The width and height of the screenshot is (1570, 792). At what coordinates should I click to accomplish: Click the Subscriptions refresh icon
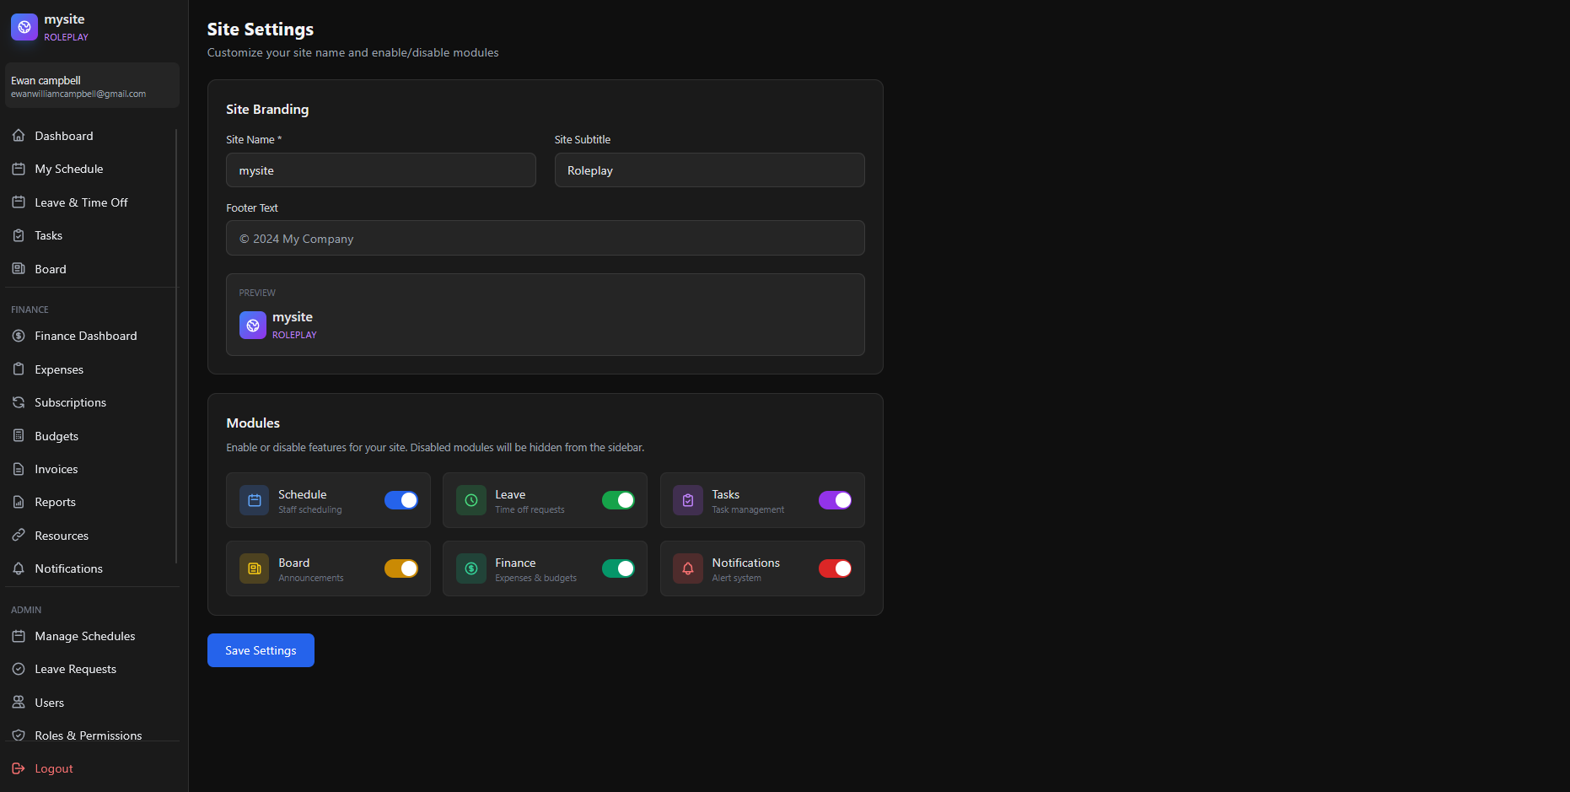[19, 402]
